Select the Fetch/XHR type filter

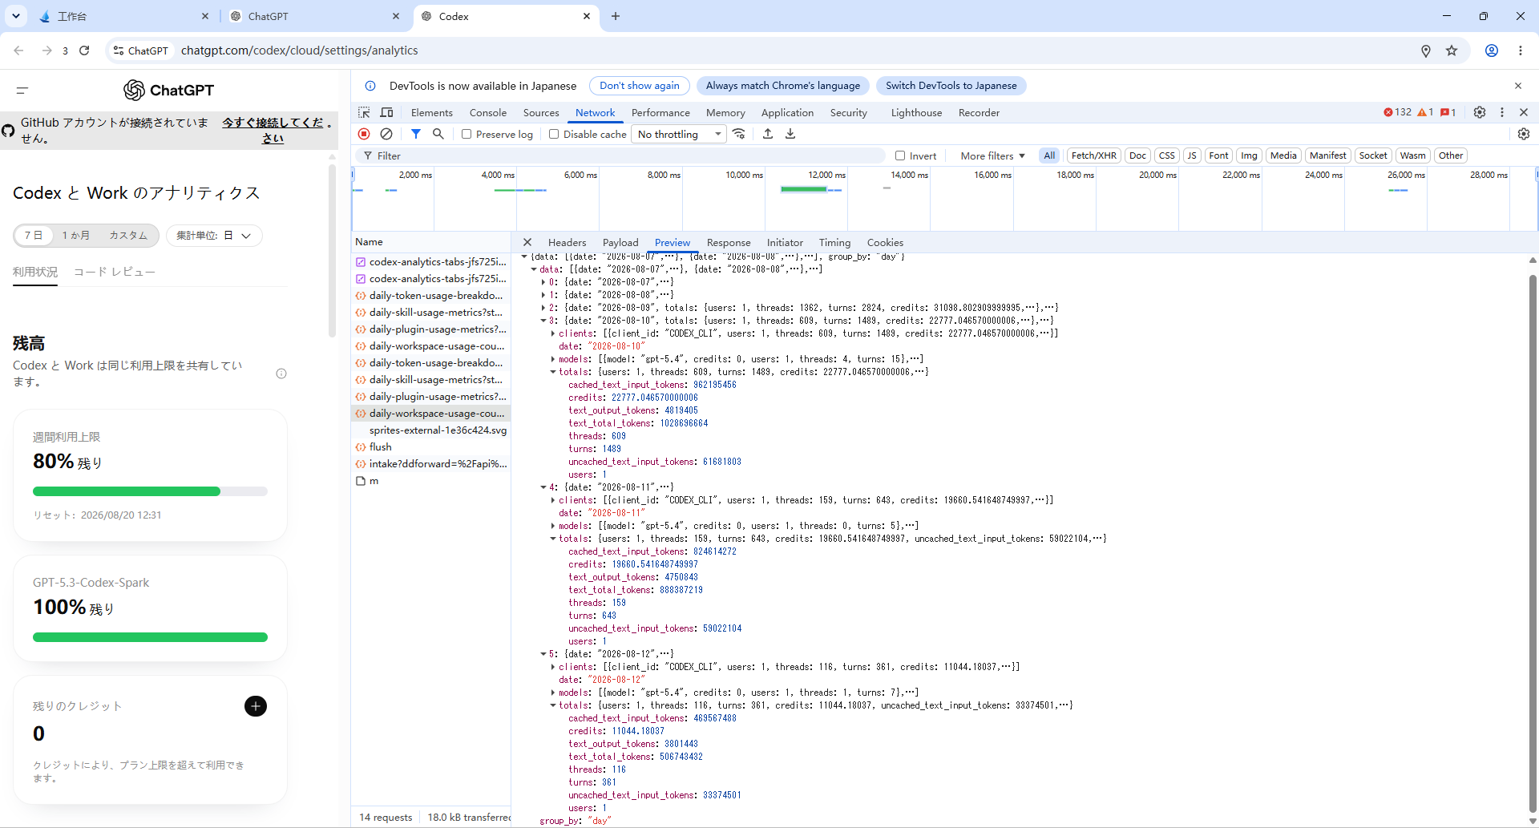point(1093,156)
